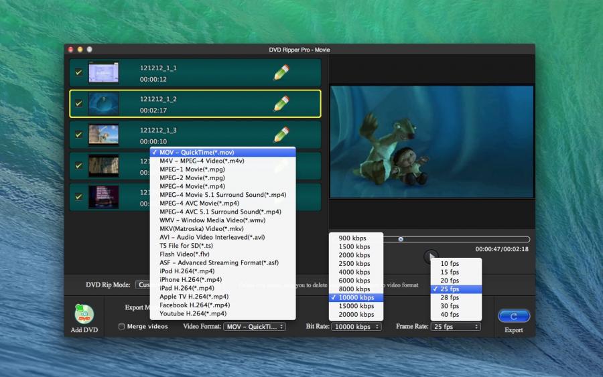Enable the Merge videos checkbox

point(121,326)
